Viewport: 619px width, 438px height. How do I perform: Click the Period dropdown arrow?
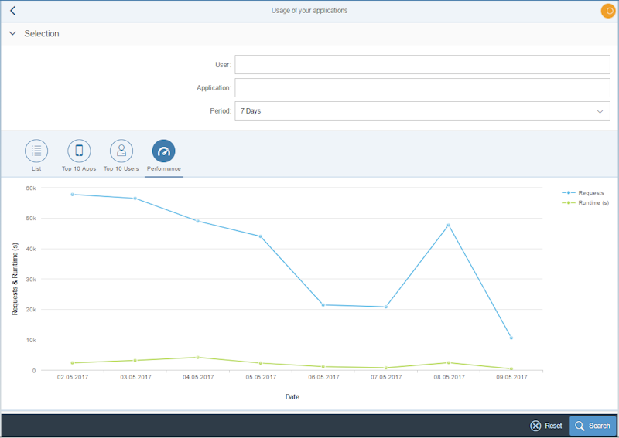click(600, 111)
